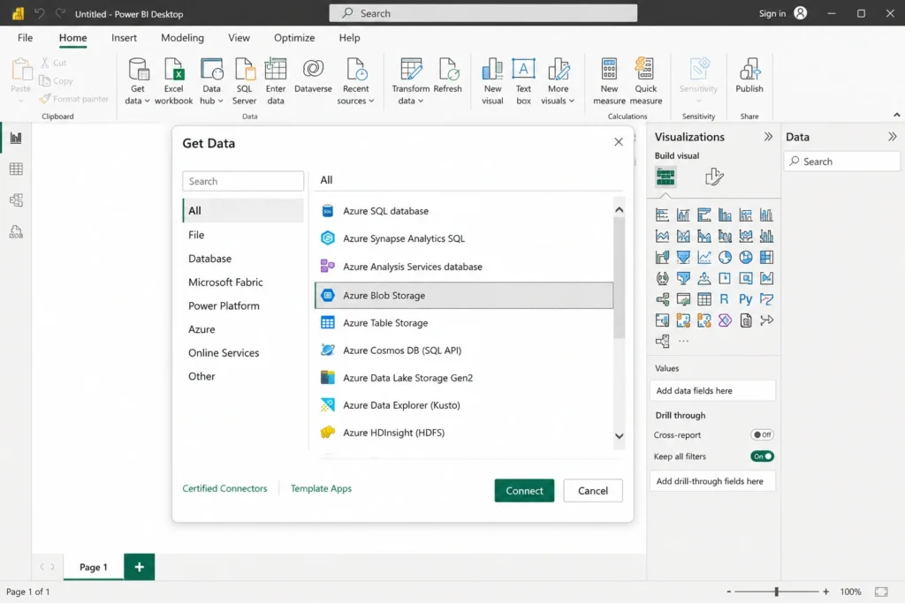Click the Connect button
Viewport: 905px width, 603px height.
coord(524,491)
